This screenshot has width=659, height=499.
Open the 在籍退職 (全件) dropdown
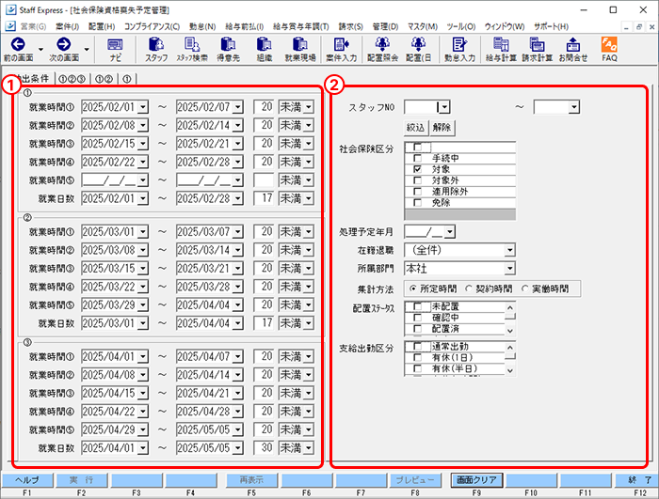[x=509, y=250]
